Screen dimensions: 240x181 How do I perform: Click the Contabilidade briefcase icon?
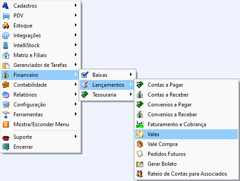pyautogui.click(x=6, y=85)
